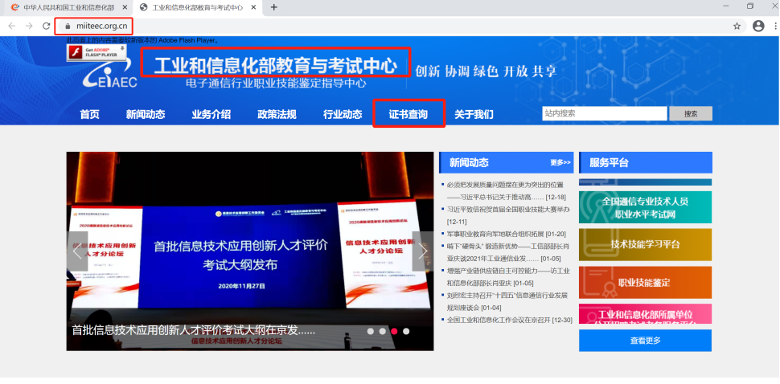Select the active red carousel dot

394,331
